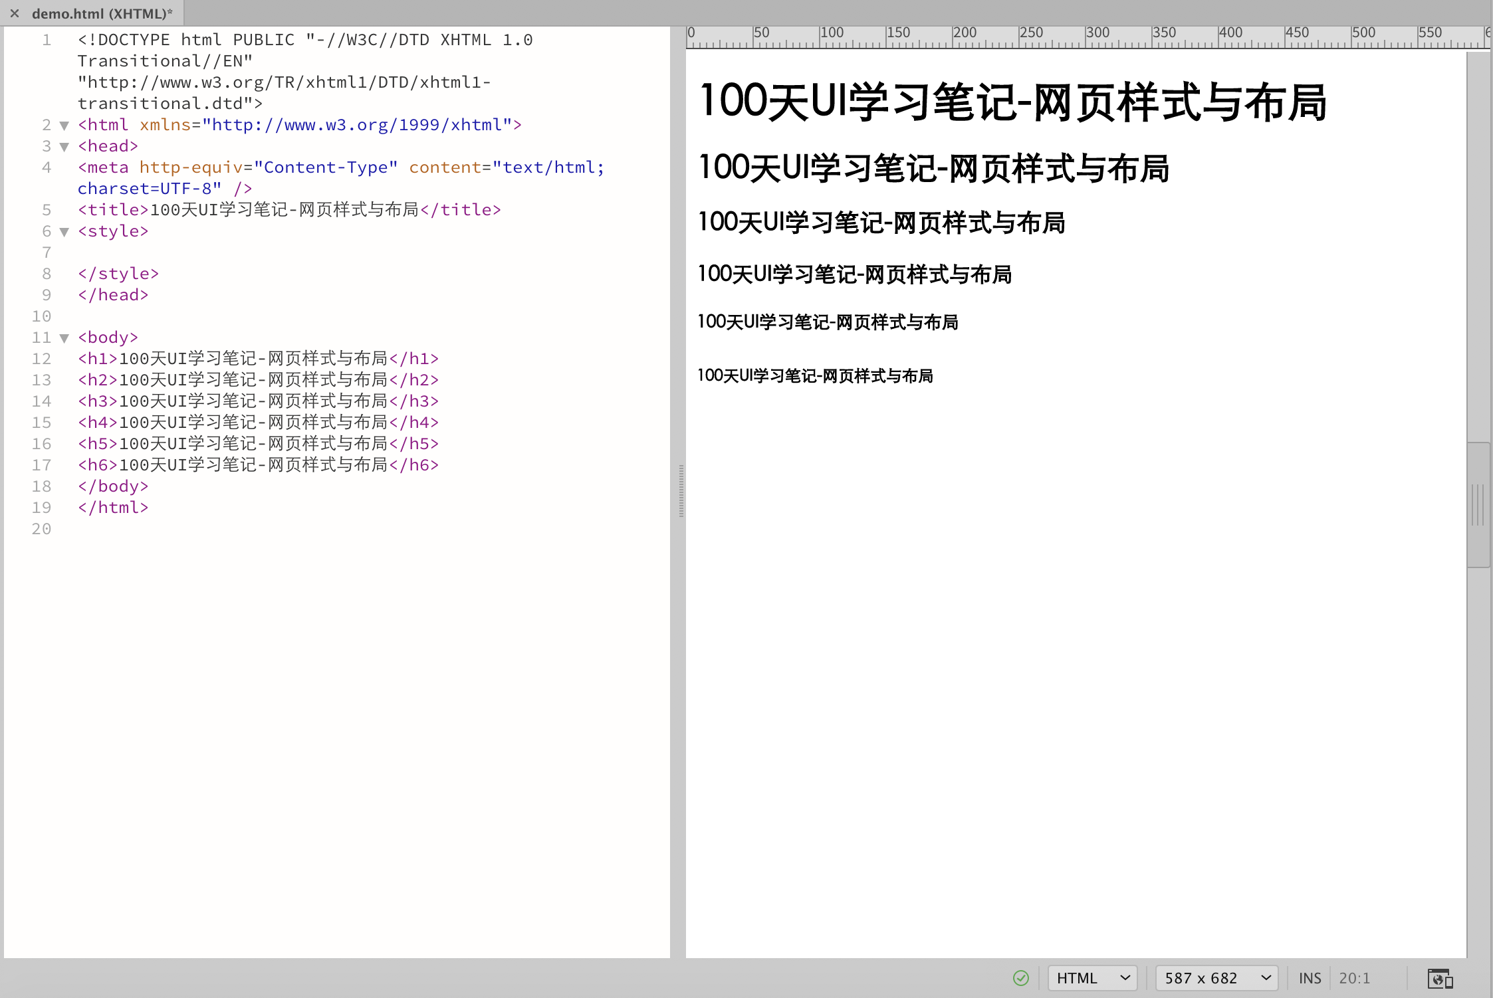Click the live view vertical scrollbar handle
The image size is (1493, 998).
tap(1478, 505)
